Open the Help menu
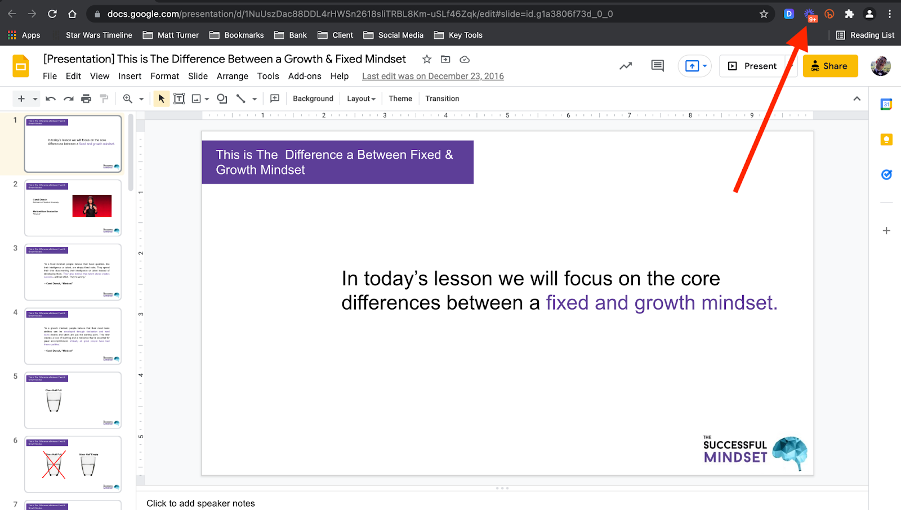 pyautogui.click(x=340, y=76)
